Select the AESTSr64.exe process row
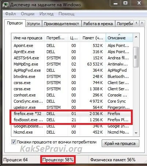The image size is (147, 166). point(72,58)
